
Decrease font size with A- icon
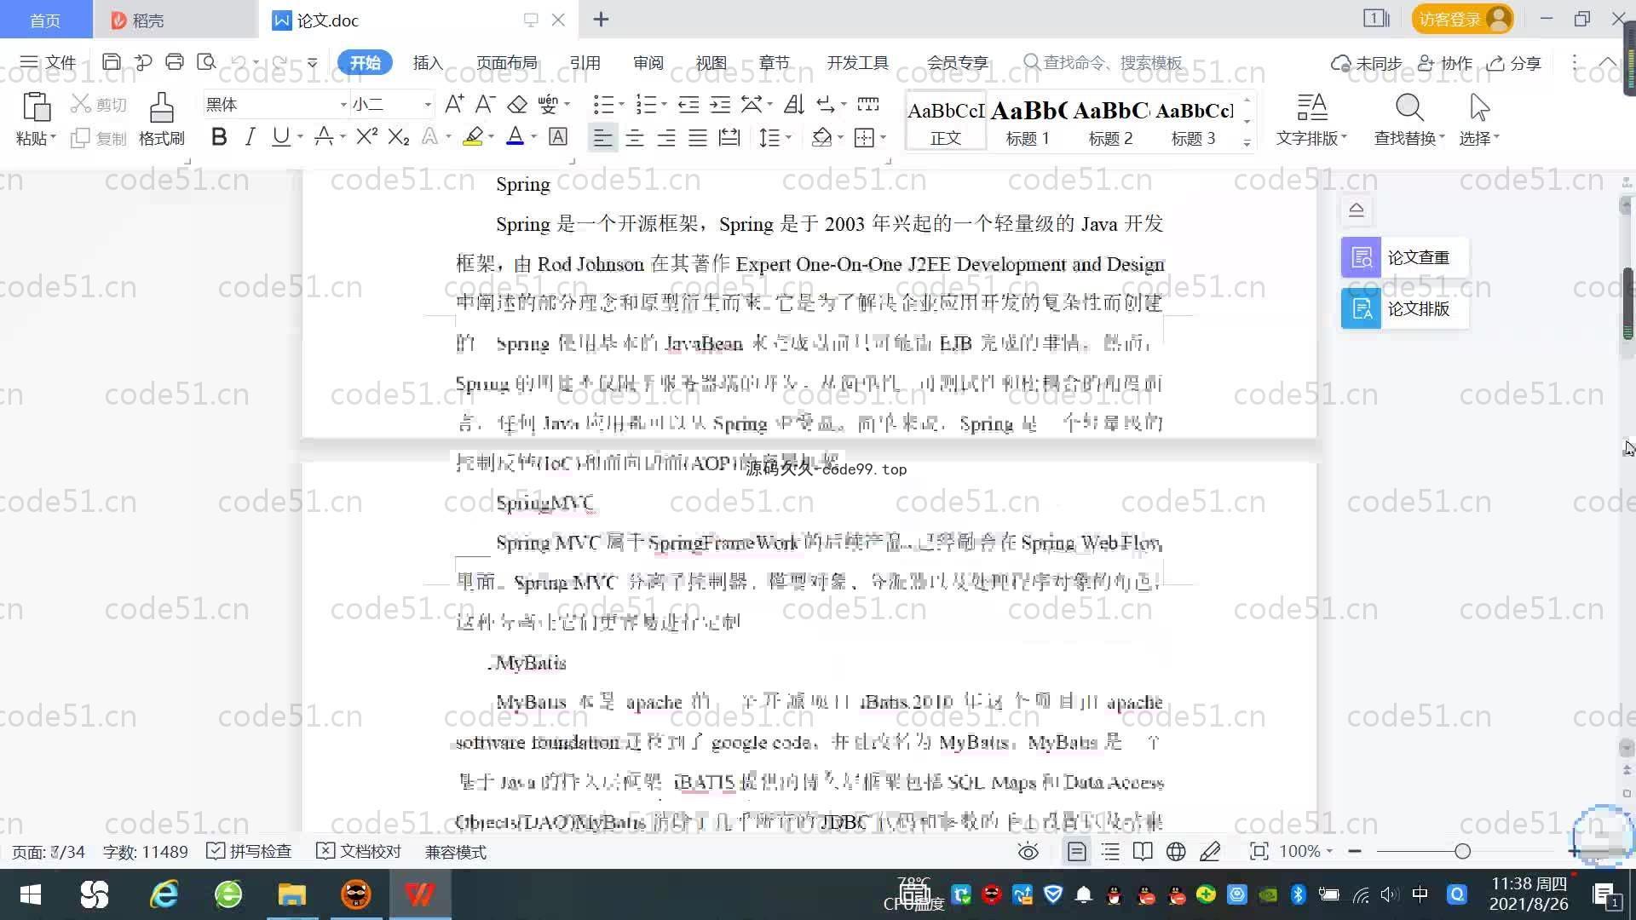(485, 105)
